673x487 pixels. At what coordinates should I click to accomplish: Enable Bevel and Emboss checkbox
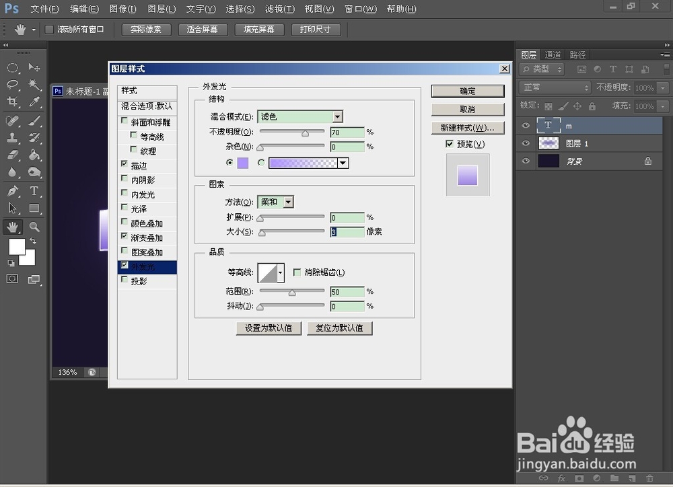click(x=125, y=121)
